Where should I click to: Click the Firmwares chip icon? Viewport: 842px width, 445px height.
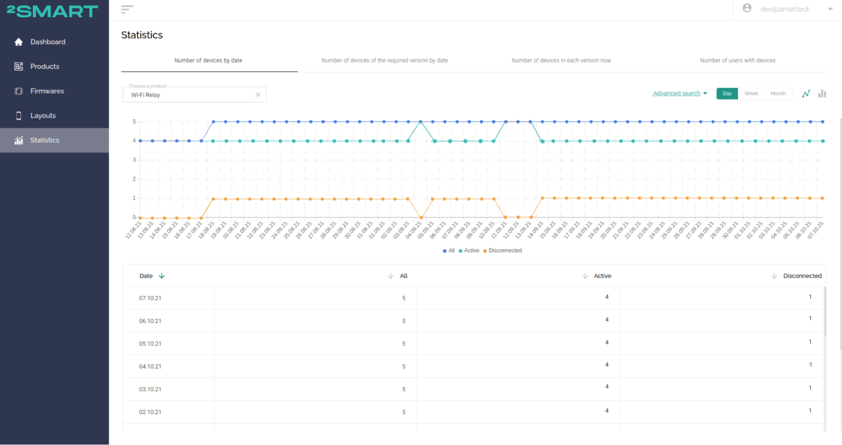pyautogui.click(x=19, y=91)
